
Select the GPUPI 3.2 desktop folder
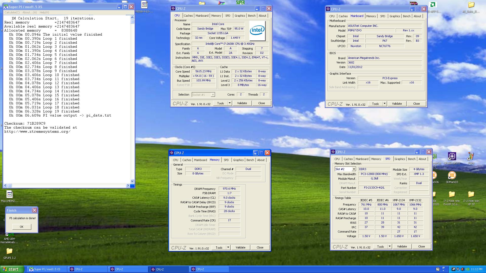pyautogui.click(x=9, y=253)
